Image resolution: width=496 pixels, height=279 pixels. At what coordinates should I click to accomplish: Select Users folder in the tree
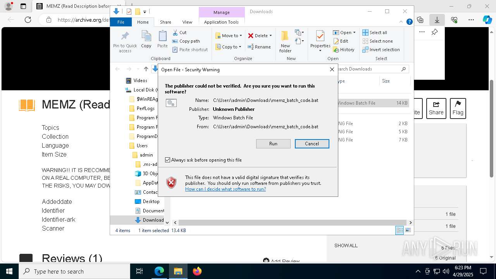click(x=138, y=146)
